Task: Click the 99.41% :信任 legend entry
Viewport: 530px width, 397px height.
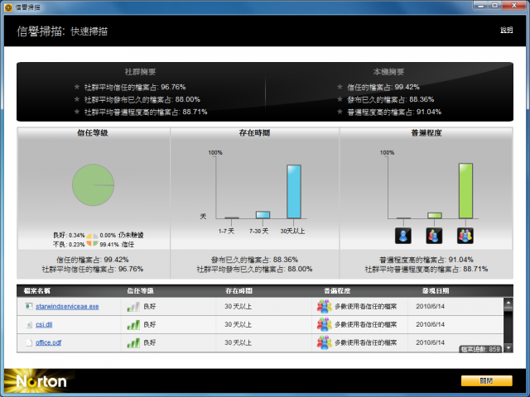Action: (x=117, y=245)
